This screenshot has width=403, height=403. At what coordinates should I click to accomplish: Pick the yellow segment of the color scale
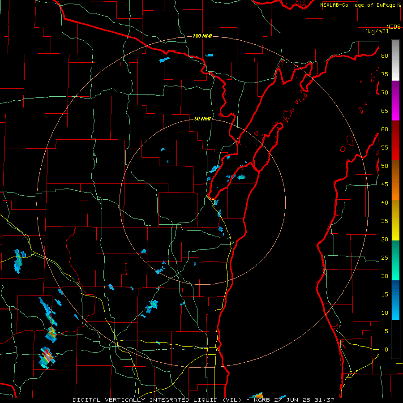395,220
